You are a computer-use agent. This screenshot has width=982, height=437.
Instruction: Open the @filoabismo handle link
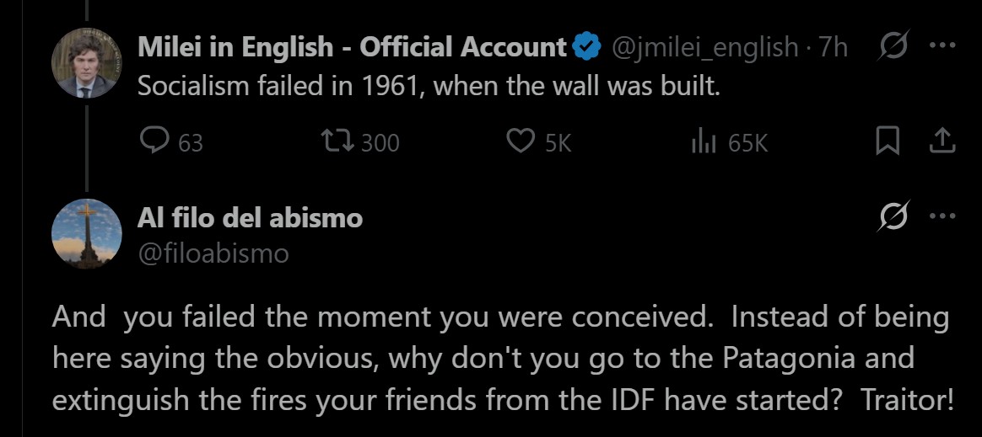click(213, 253)
